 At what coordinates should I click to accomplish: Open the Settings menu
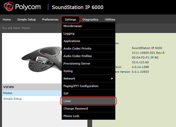pyautogui.click(x=70, y=19)
